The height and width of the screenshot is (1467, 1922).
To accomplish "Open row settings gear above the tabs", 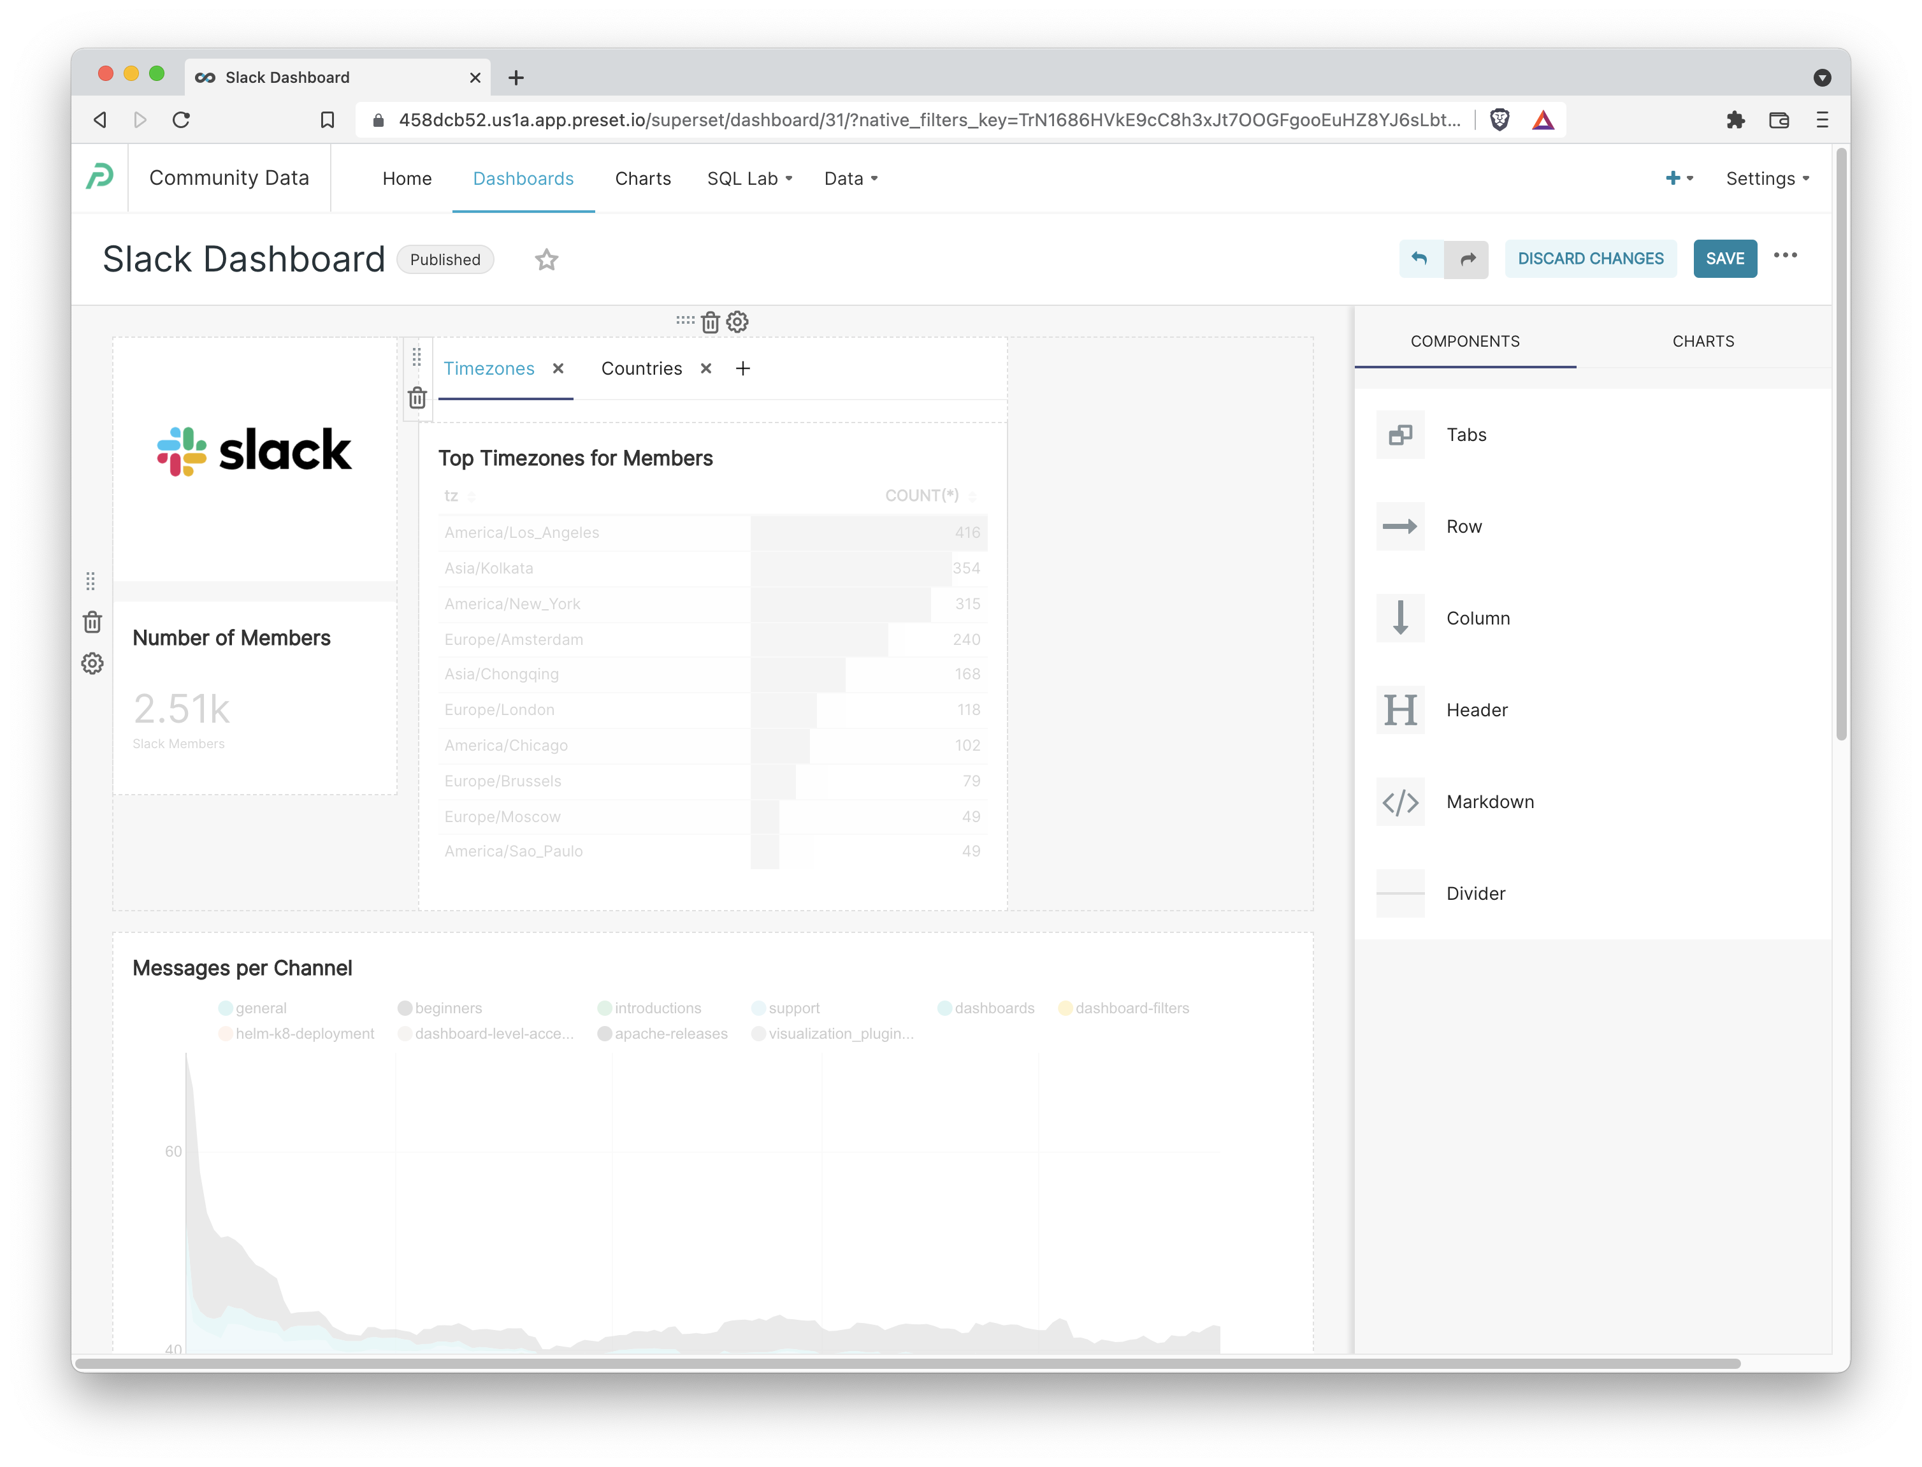I will click(x=738, y=322).
